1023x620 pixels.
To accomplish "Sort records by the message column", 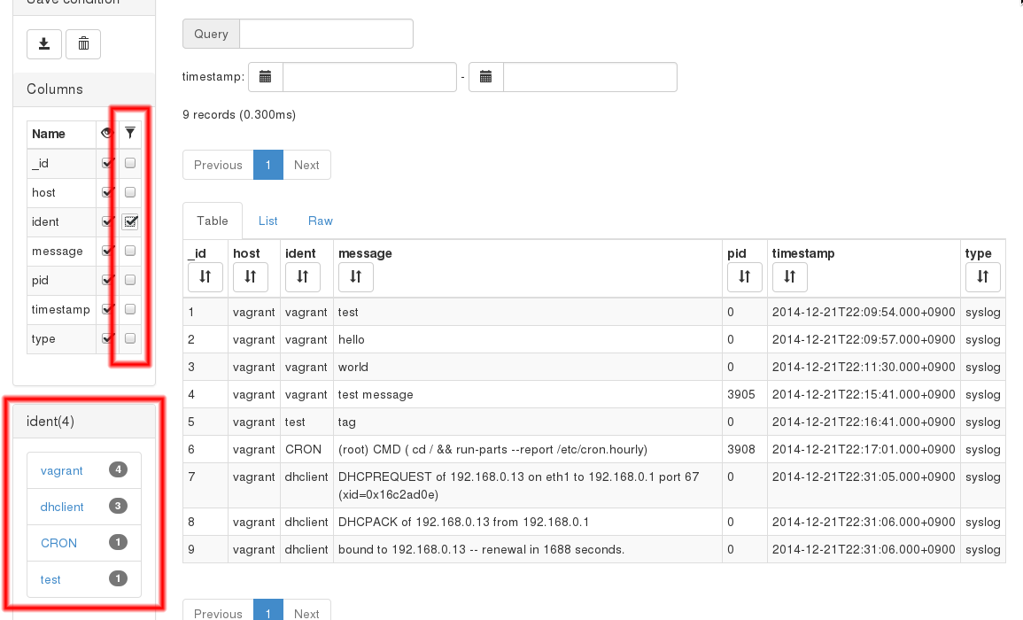I will tap(355, 277).
